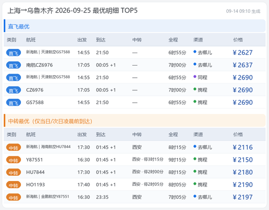Click the 21:50 arrival in the 同程 row

coord(102,77)
